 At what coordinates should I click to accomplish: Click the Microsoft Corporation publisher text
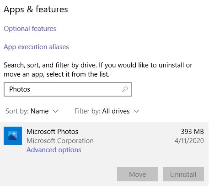click(60, 141)
